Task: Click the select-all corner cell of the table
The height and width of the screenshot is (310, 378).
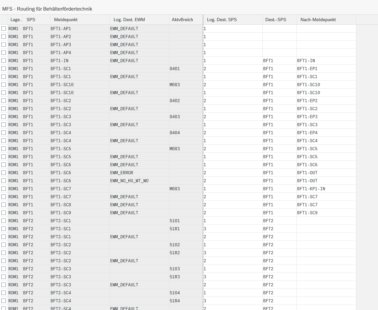Action: pos(4,20)
